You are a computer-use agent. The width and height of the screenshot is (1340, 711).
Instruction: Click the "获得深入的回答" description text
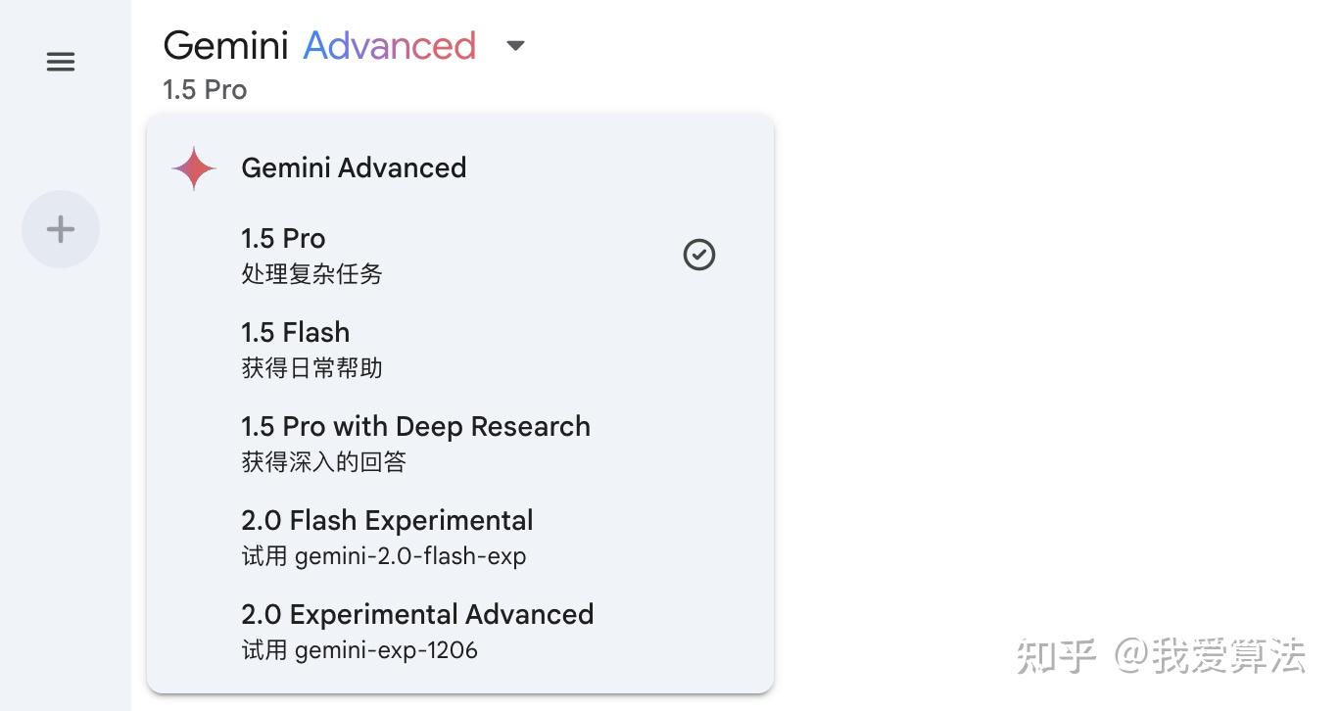click(323, 462)
